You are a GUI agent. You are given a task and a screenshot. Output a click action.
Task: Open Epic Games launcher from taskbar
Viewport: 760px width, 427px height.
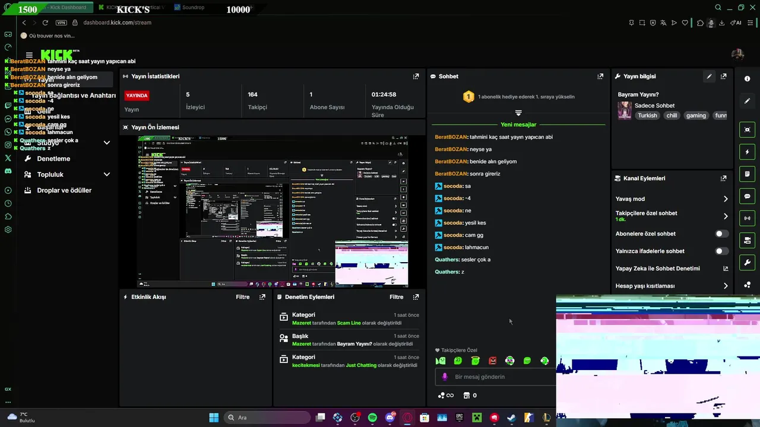coord(459,418)
